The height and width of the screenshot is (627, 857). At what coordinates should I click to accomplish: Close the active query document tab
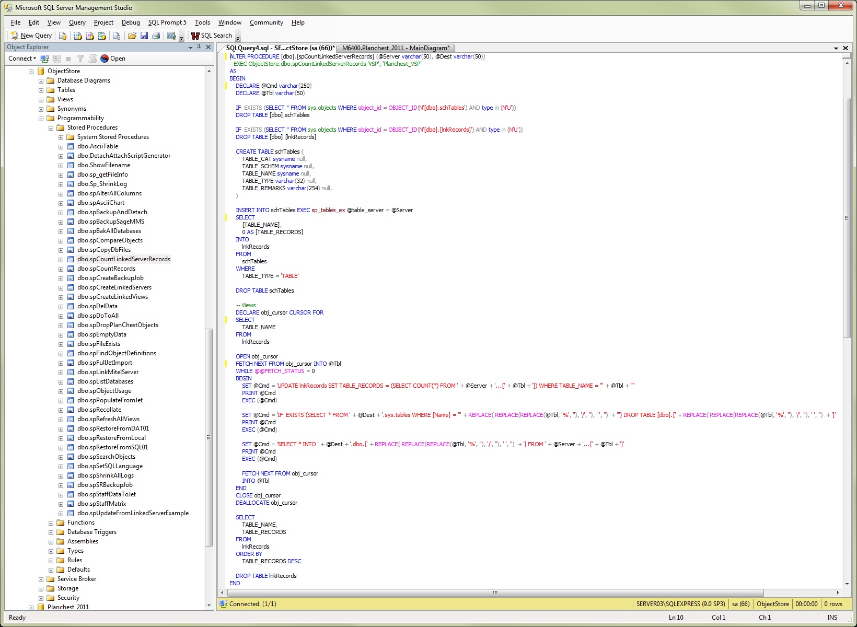(846, 48)
